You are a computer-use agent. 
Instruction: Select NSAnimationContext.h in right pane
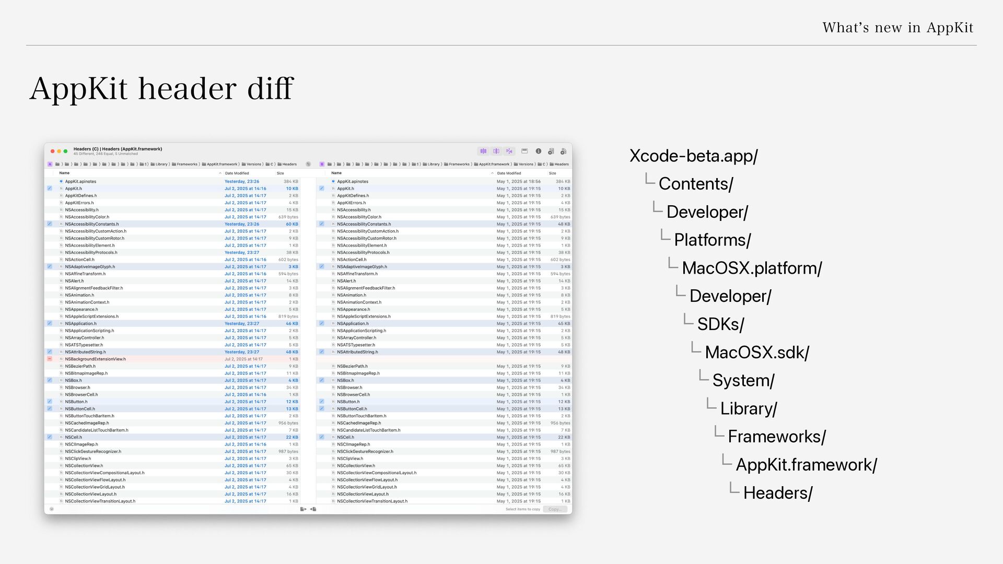[445, 302]
